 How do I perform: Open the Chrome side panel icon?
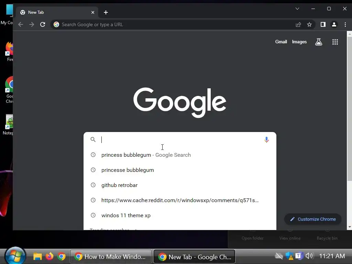(x=323, y=24)
